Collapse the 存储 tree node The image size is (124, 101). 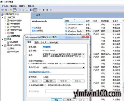(x=2, y=39)
